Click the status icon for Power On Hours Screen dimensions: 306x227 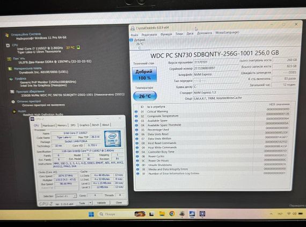pyautogui.click(x=137, y=161)
